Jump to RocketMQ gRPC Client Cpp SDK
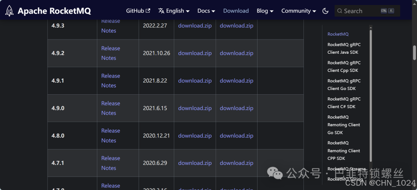417x190 pixels. pos(344,66)
